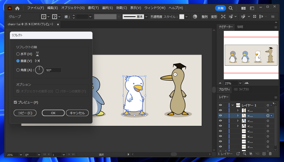
Task: Click the angle dial control
Action: [x=39, y=70]
